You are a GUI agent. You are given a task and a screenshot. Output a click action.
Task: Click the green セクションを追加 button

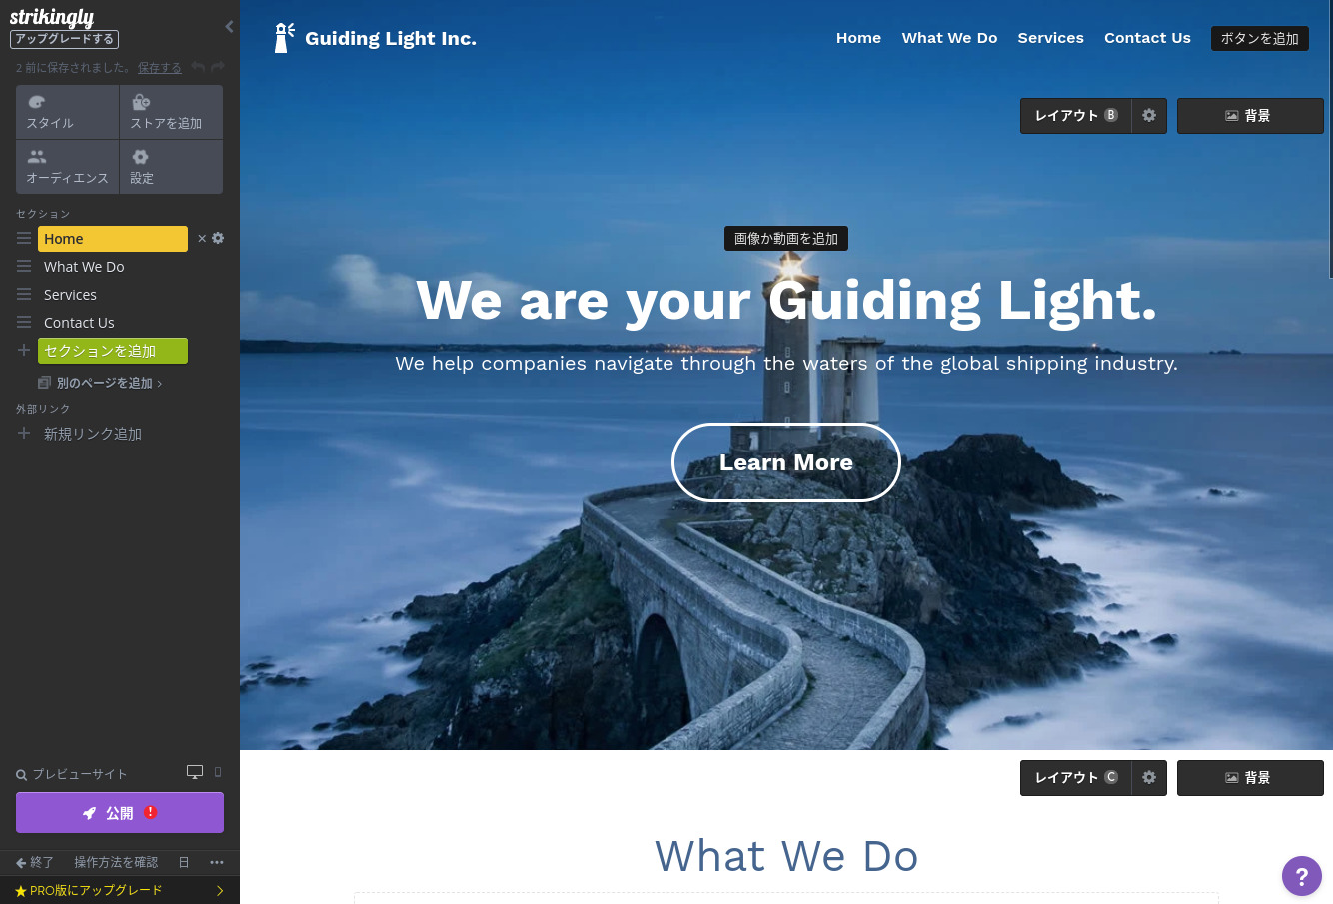point(113,351)
